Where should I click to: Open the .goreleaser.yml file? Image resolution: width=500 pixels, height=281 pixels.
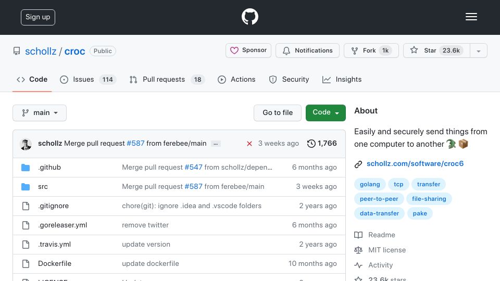pyautogui.click(x=63, y=225)
